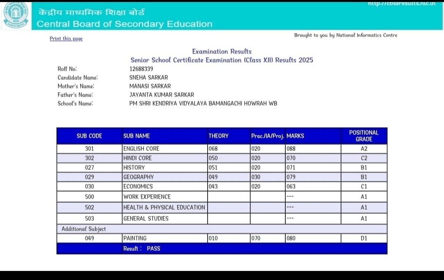Click the PAINTING grade D1 cell
444x280 pixels.
click(x=363, y=238)
